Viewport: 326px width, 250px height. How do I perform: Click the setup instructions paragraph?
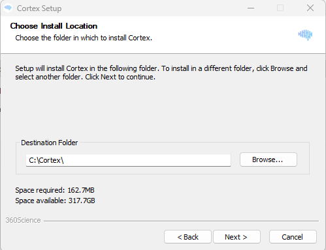tap(161, 73)
